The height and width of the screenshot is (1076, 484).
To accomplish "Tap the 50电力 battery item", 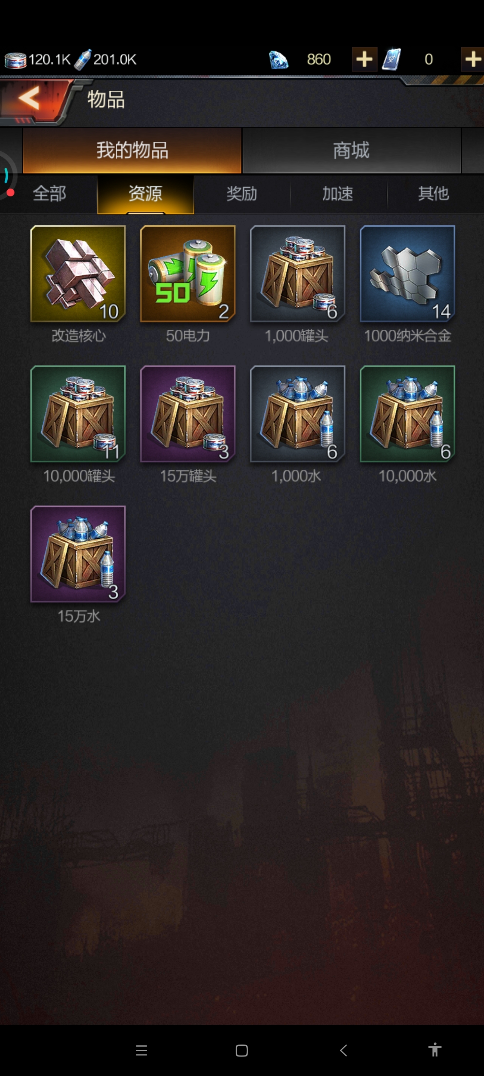I will point(188,274).
